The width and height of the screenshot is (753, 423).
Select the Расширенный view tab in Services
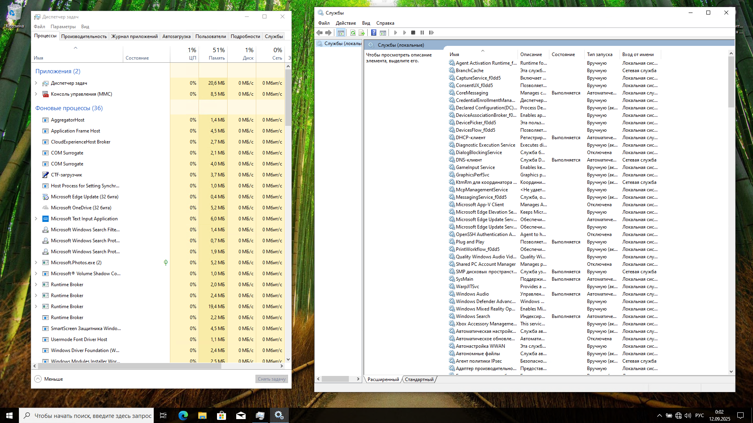[383, 379]
